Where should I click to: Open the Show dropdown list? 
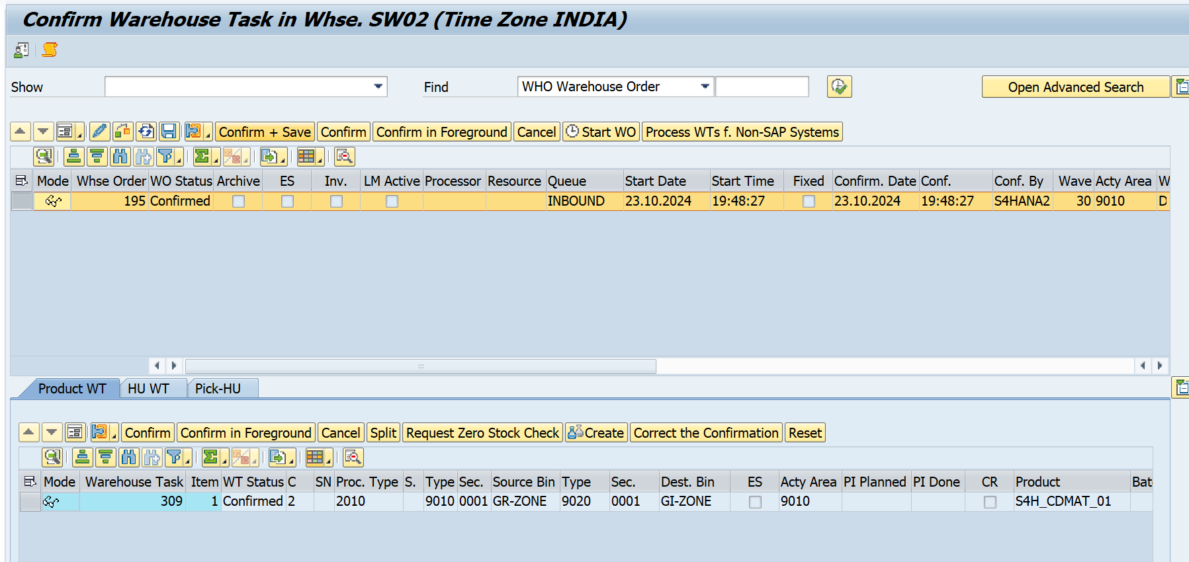378,87
